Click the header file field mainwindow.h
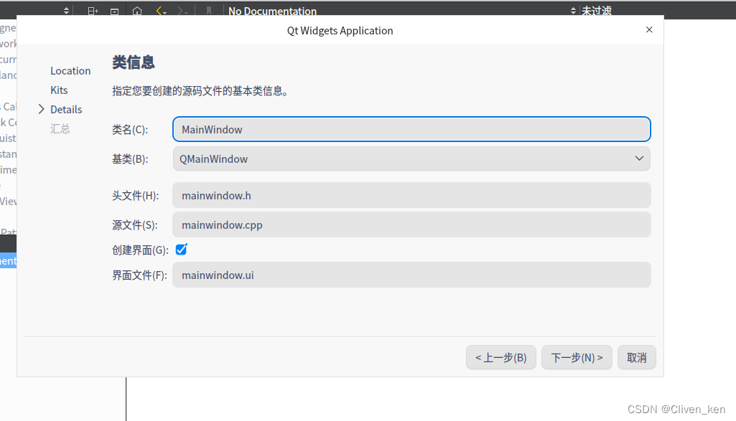 [x=411, y=196]
